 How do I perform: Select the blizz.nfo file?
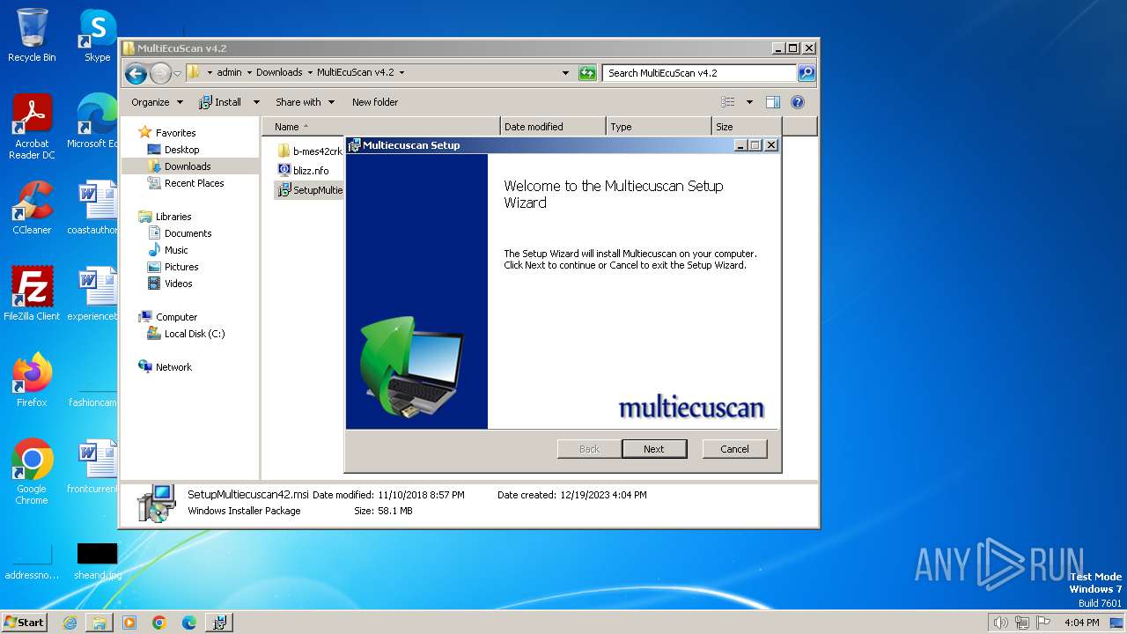pos(303,170)
